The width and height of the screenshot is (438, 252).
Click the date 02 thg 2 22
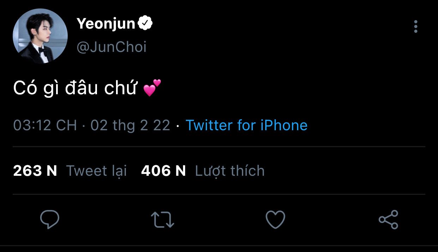[130, 125]
